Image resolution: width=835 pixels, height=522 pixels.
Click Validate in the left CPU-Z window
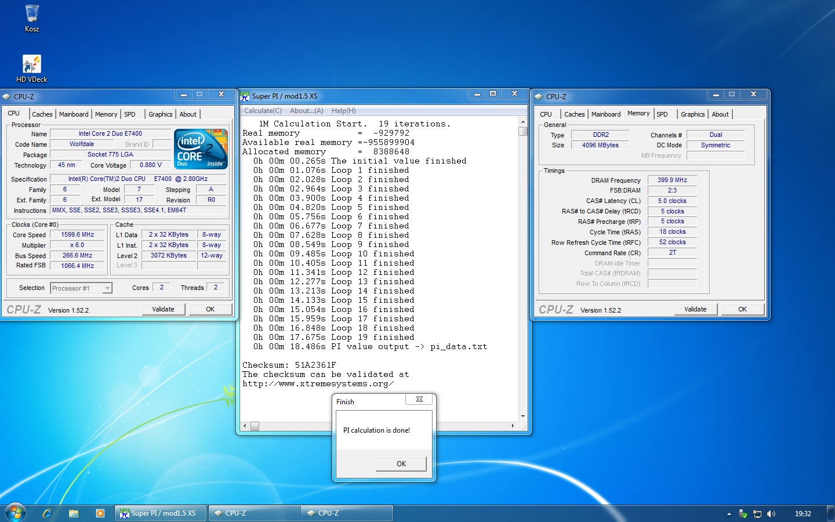point(163,309)
